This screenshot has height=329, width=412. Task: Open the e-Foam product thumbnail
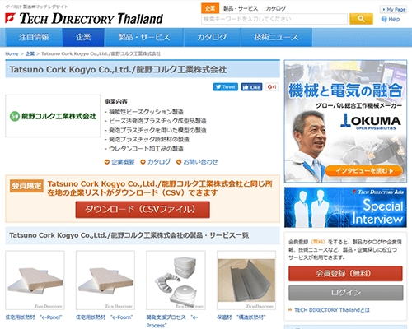(105, 280)
